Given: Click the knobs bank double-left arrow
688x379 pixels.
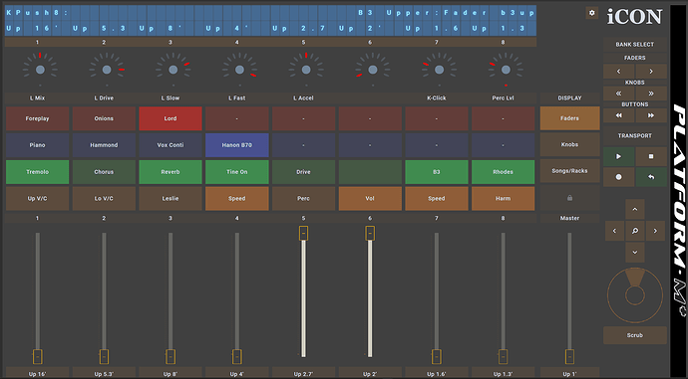Looking at the screenshot, I should tap(618, 94).
